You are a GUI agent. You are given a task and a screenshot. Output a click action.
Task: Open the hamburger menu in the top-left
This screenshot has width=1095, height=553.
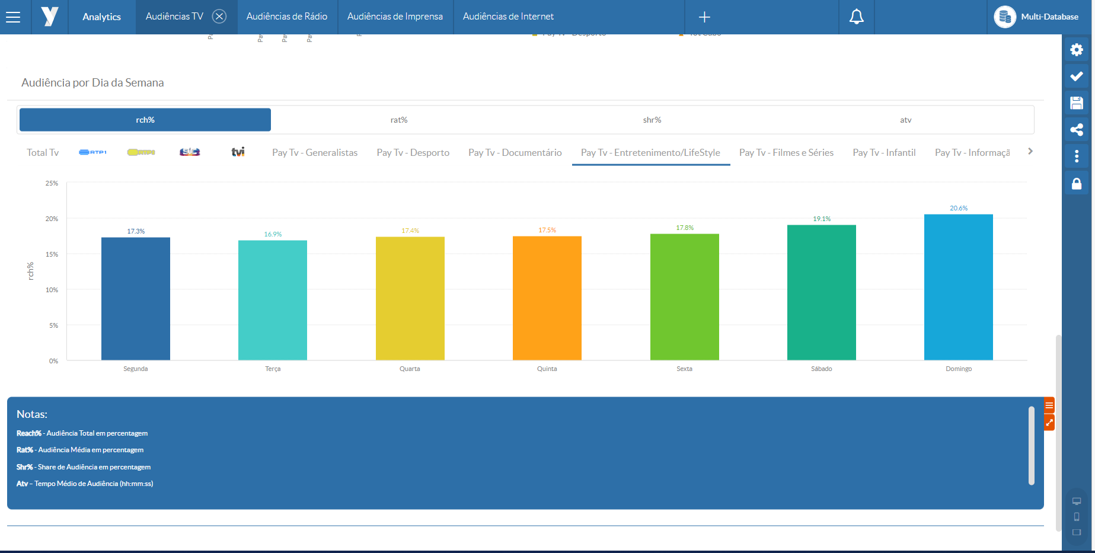coord(13,17)
